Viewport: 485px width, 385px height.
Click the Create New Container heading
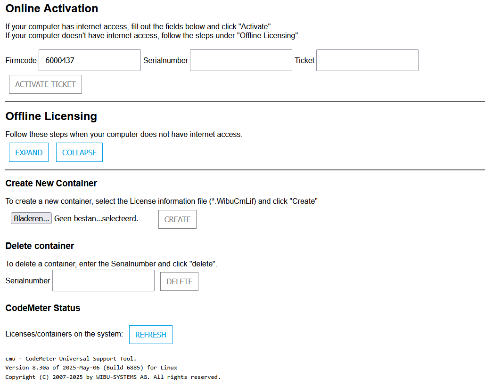[x=51, y=183]
